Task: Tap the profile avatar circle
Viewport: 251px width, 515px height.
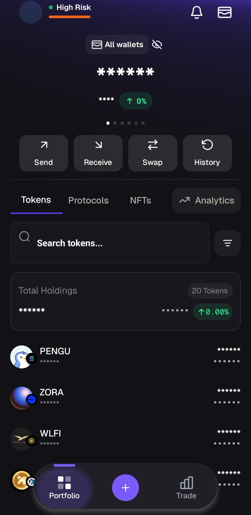Action: coord(31,12)
